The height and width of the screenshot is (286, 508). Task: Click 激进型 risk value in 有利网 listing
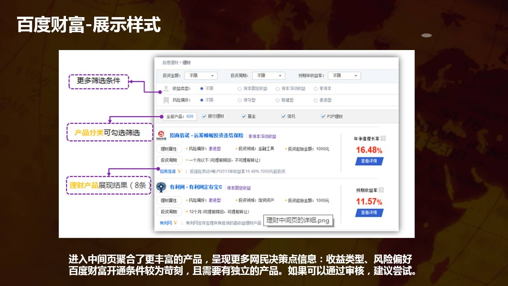click(215, 201)
